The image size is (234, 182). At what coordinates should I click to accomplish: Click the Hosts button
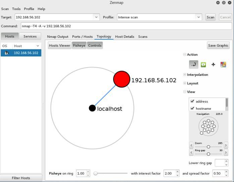10,36
